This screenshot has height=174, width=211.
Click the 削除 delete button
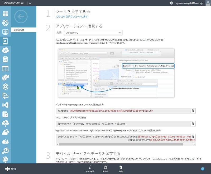pyautogui.click(x=121, y=169)
